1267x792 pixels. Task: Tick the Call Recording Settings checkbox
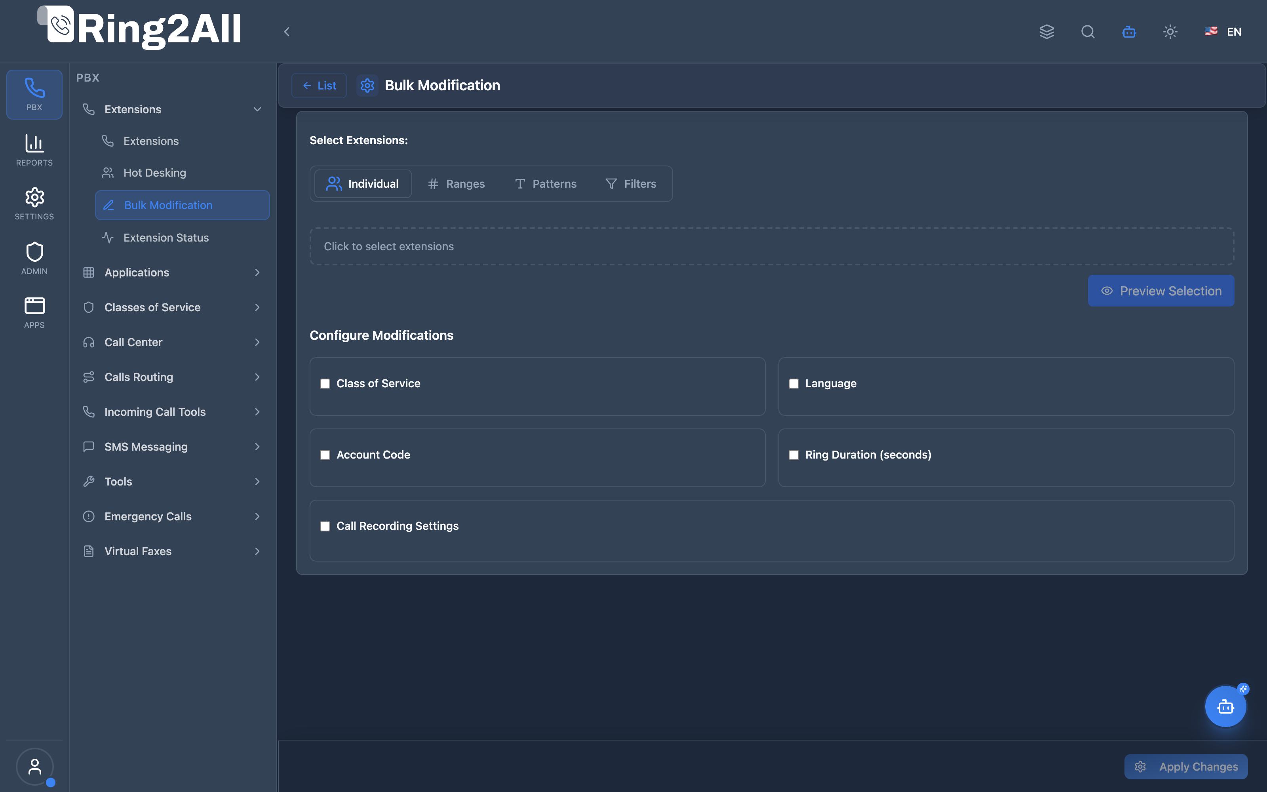(x=325, y=526)
